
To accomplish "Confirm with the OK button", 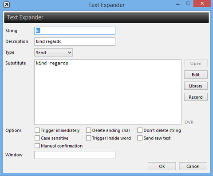I will click(x=162, y=166).
